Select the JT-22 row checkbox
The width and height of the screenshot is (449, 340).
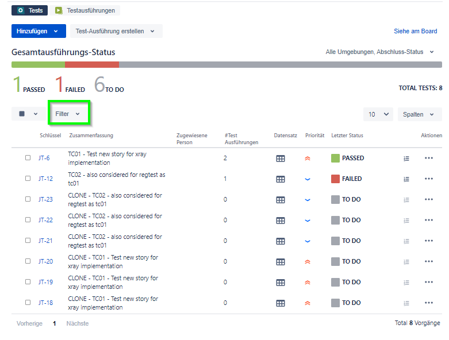(28, 219)
